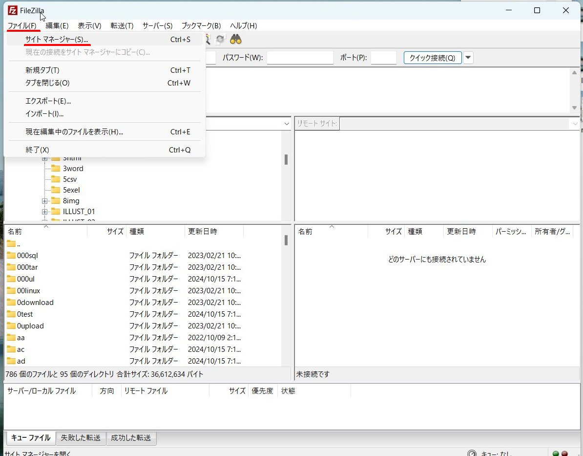The height and width of the screenshot is (456, 583).
Task: Select the 5exel folder in the tree
Action: point(71,190)
